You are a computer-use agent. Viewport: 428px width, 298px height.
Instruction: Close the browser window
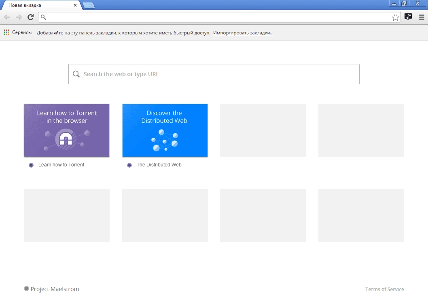[418, 4]
